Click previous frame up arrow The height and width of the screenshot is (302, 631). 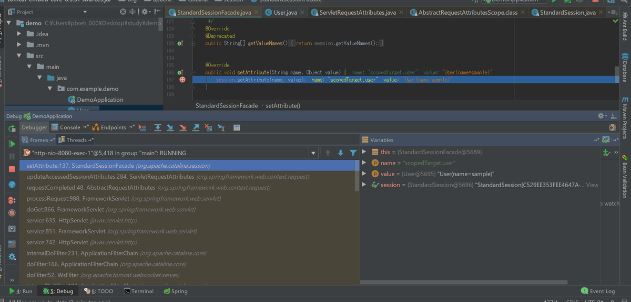pyautogui.click(x=328, y=153)
